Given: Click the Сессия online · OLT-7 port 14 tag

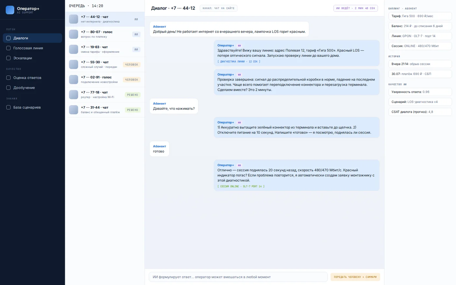Looking at the screenshot, I should (241, 186).
